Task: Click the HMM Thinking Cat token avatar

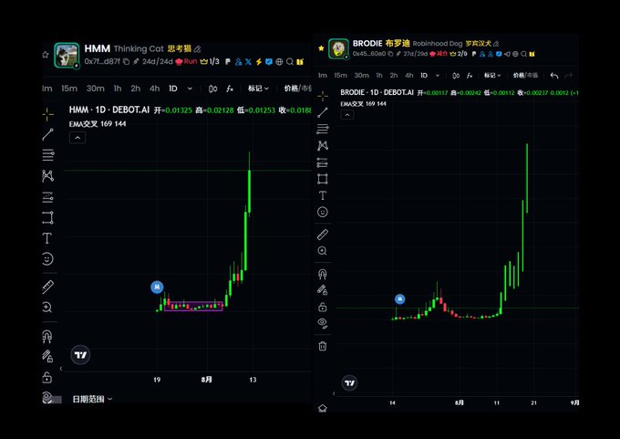Action: pos(67,55)
